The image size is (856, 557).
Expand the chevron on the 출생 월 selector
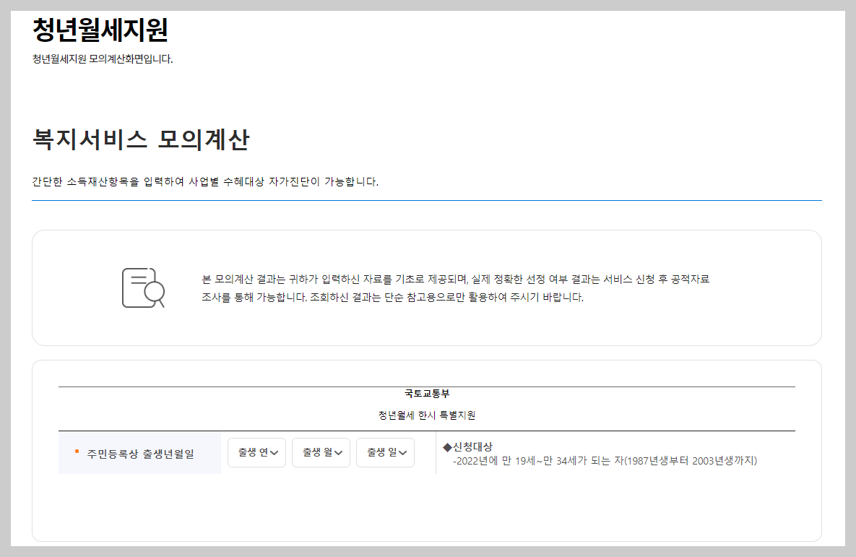338,453
